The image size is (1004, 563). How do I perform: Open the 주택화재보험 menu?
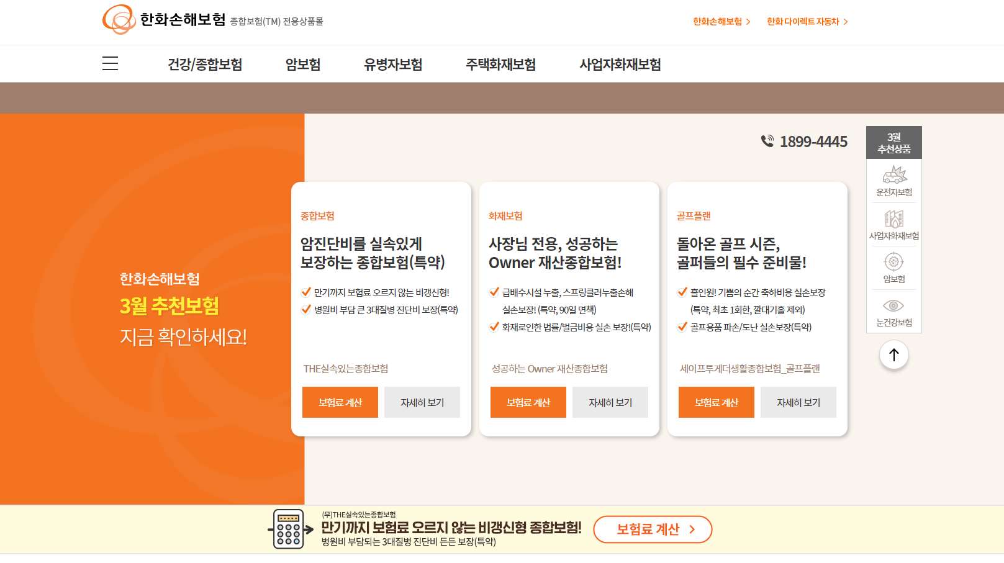click(x=501, y=65)
